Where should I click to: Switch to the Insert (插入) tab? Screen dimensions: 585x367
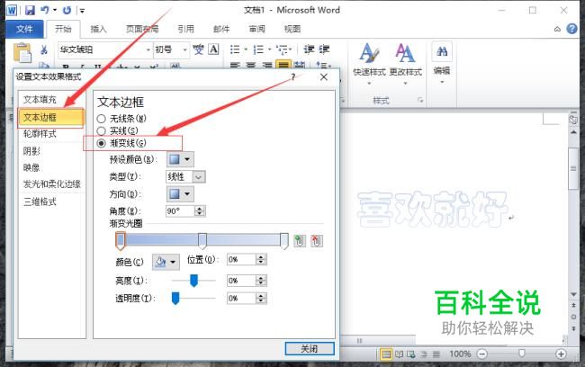98,29
